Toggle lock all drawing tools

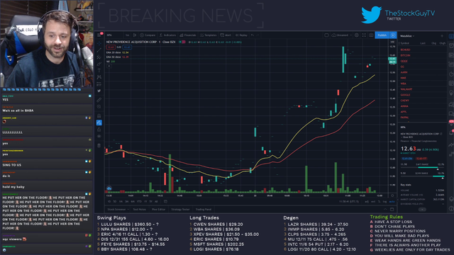pos(99,130)
